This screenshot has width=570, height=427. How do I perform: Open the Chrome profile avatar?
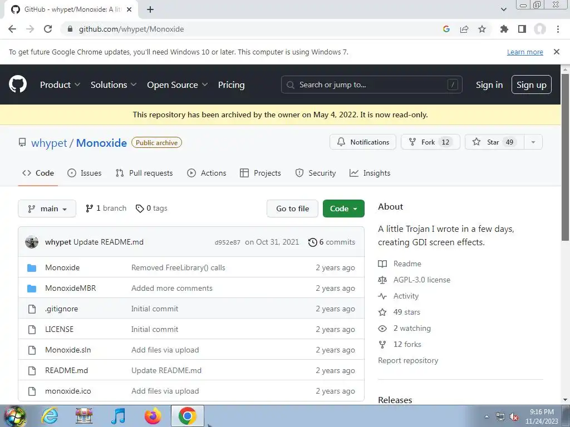point(540,29)
